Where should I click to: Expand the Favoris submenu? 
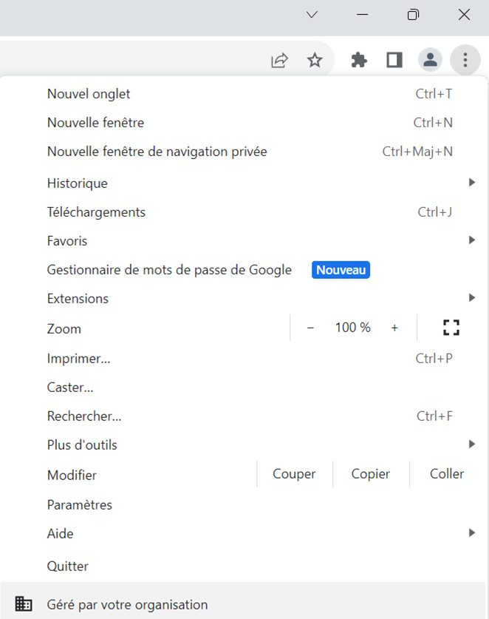[473, 240]
